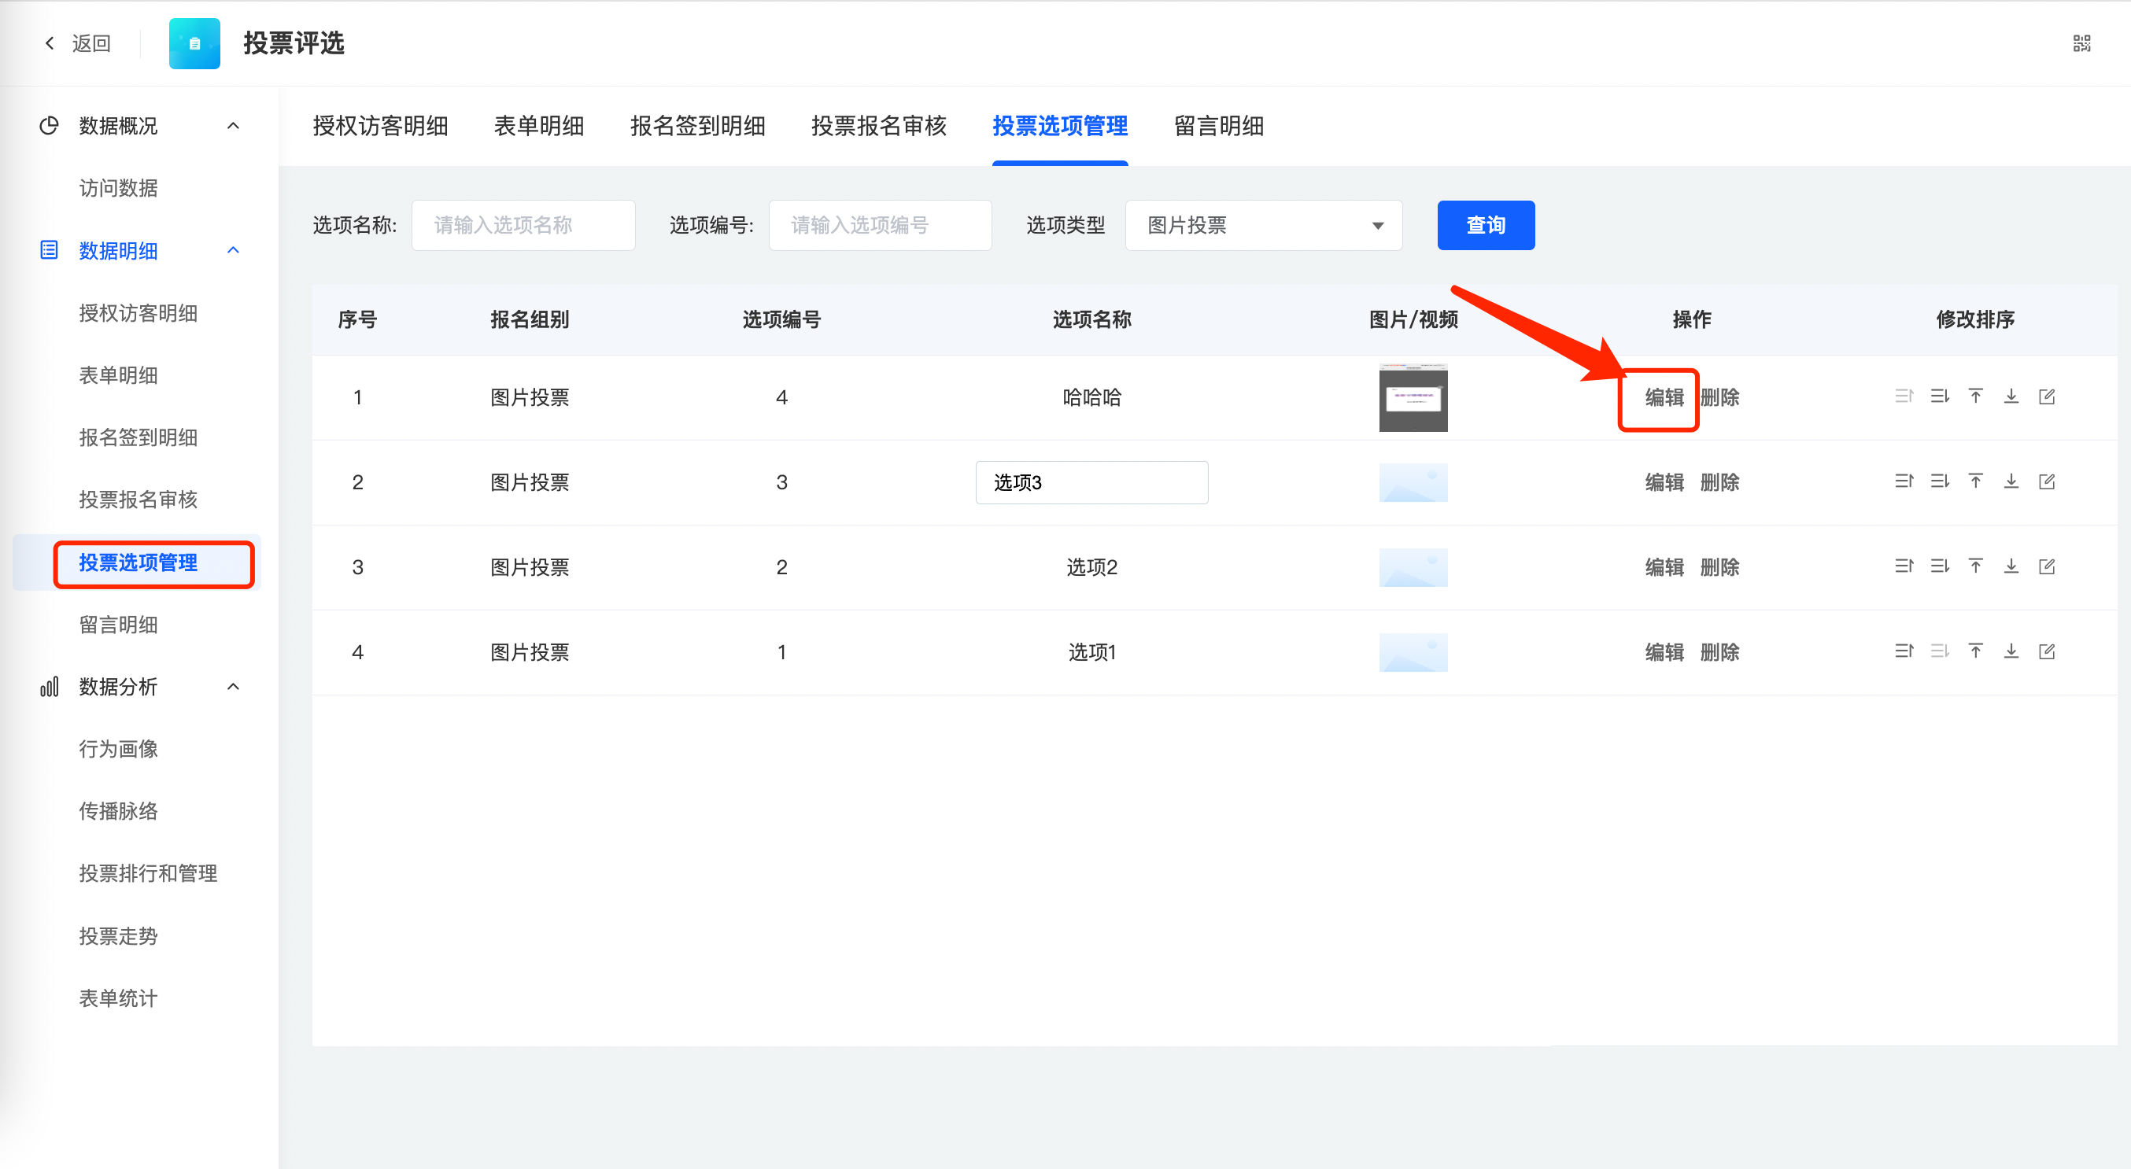Click the 数据明细 list icon

[49, 250]
